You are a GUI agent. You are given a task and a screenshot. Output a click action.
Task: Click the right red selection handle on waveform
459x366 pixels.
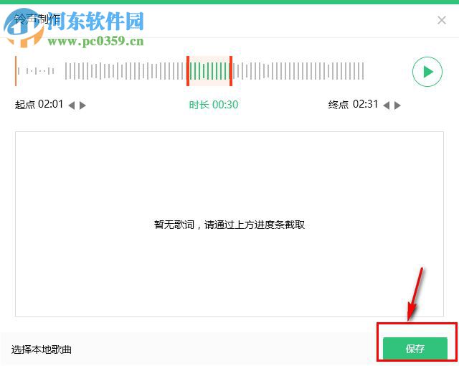coord(231,71)
